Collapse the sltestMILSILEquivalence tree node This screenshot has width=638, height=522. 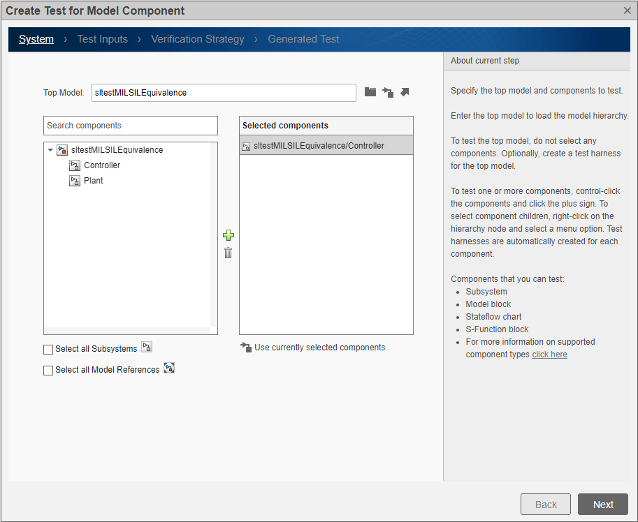point(50,149)
